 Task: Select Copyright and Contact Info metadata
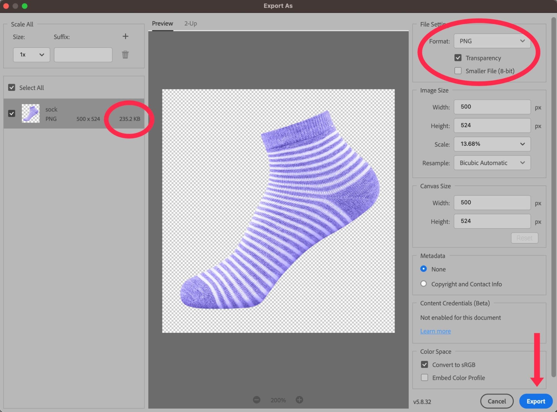[424, 284]
